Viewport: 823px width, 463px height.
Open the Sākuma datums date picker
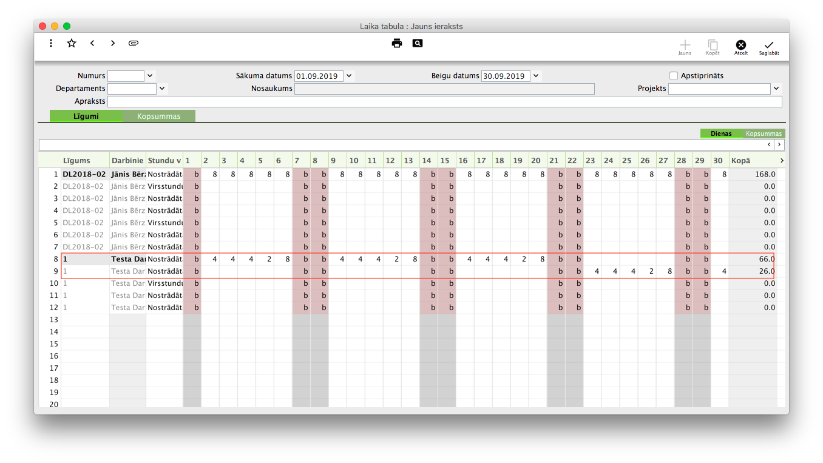click(x=349, y=76)
